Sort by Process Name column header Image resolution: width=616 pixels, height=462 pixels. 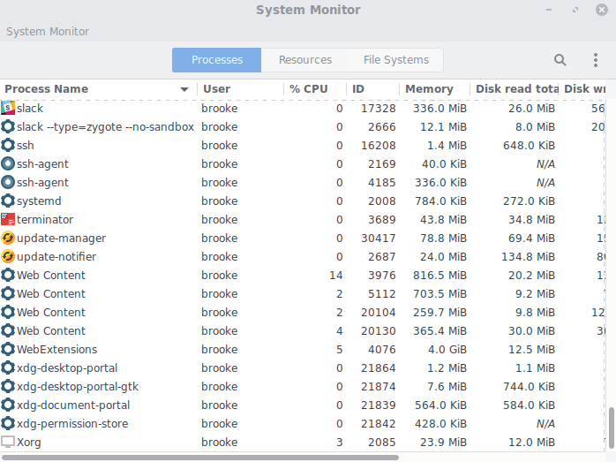coord(98,89)
